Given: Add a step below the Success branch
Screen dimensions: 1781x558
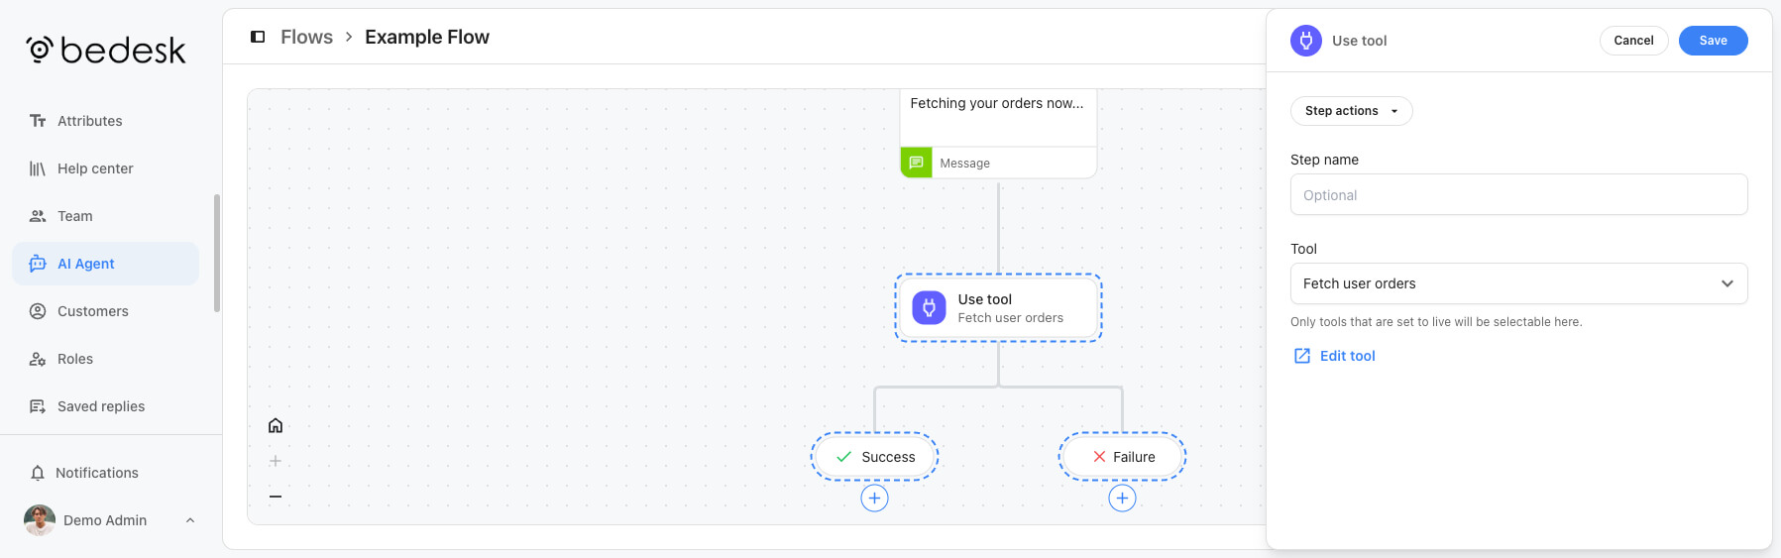Looking at the screenshot, I should pos(874,498).
